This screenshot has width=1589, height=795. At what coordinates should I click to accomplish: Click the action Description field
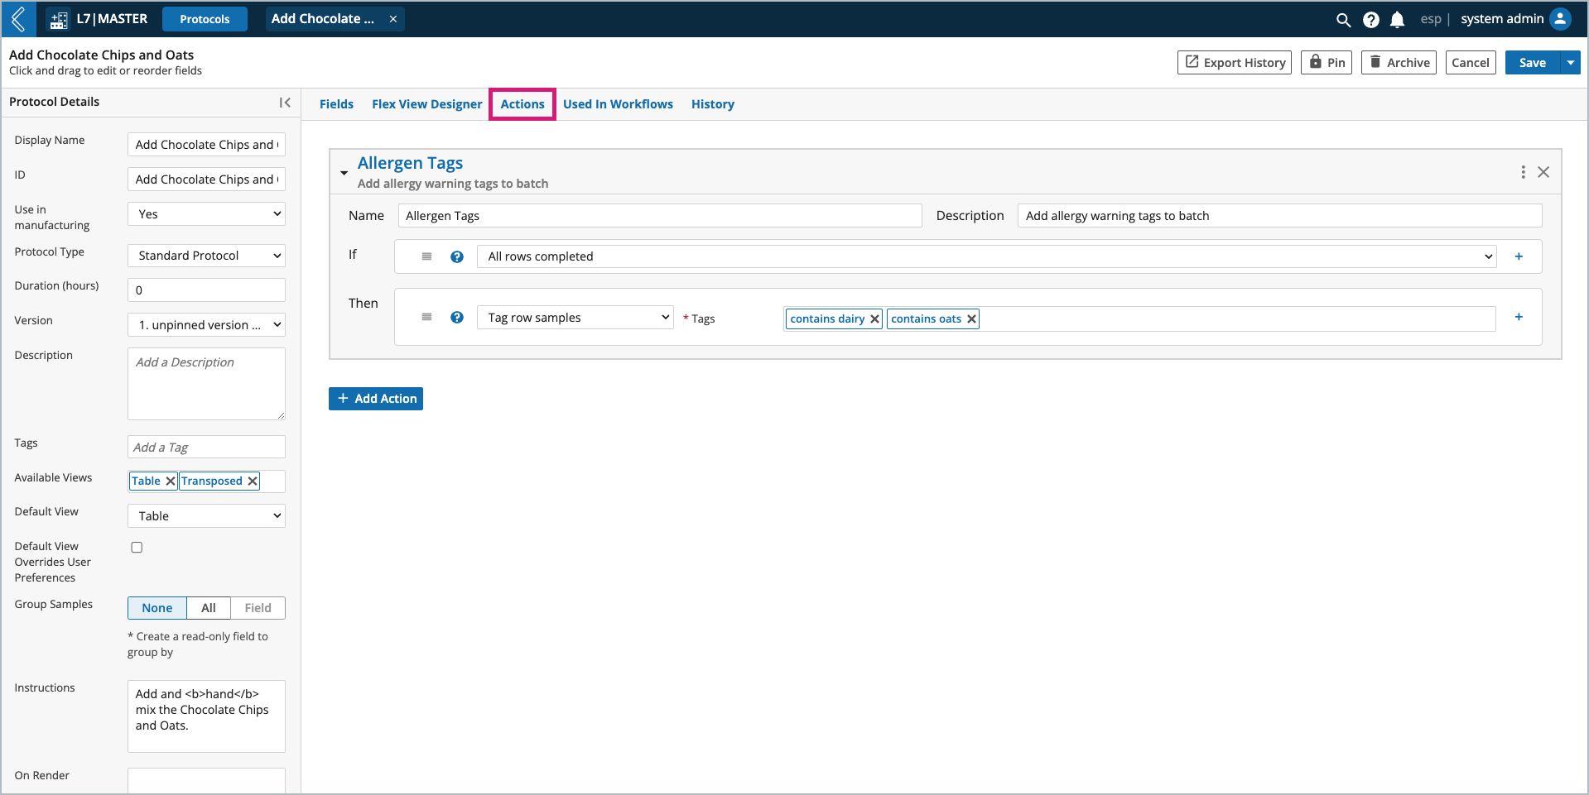click(x=1279, y=216)
